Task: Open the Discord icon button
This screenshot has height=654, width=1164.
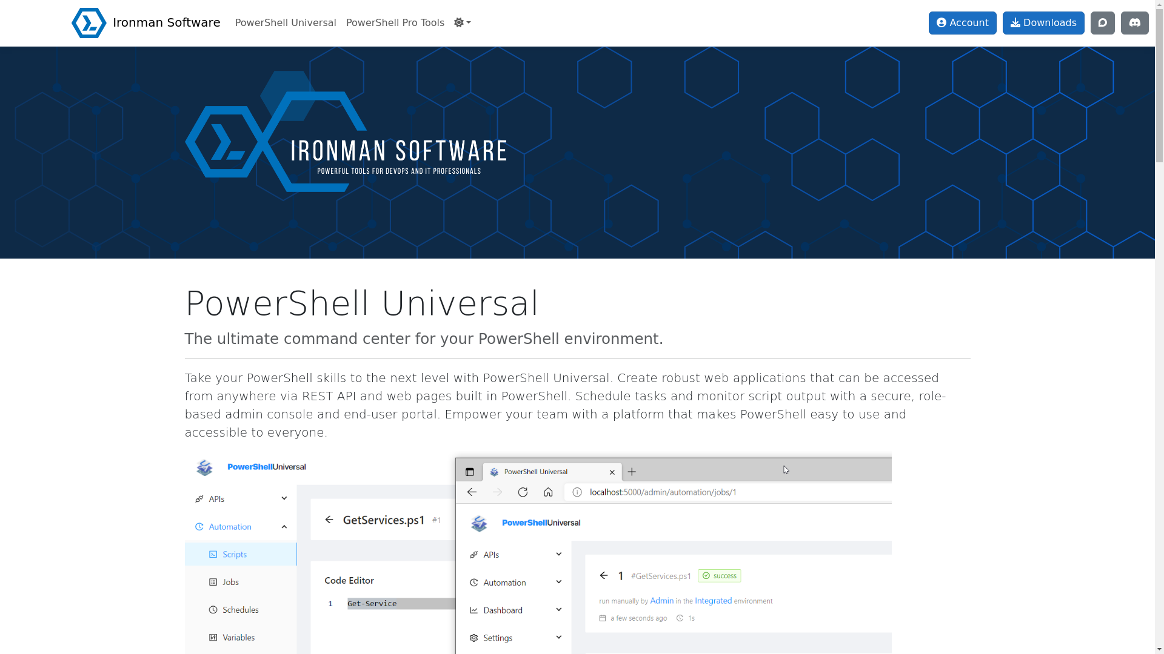Action: [1135, 23]
